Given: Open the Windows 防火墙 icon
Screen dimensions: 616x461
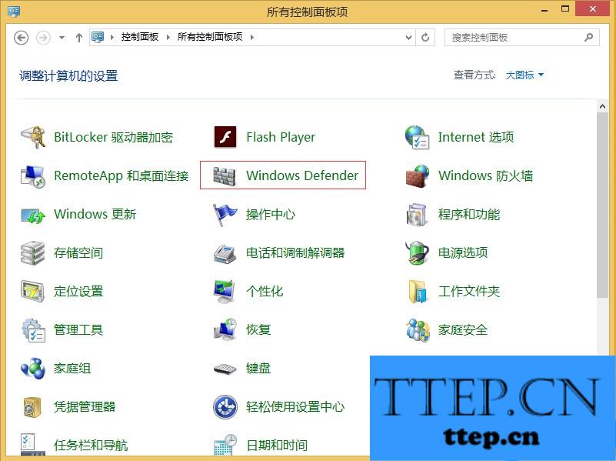Looking at the screenshot, I should pyautogui.click(x=418, y=175).
